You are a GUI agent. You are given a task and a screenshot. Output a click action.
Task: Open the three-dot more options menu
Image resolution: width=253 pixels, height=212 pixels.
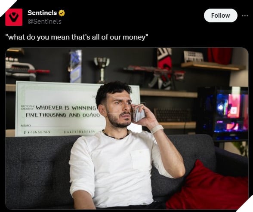click(x=245, y=15)
